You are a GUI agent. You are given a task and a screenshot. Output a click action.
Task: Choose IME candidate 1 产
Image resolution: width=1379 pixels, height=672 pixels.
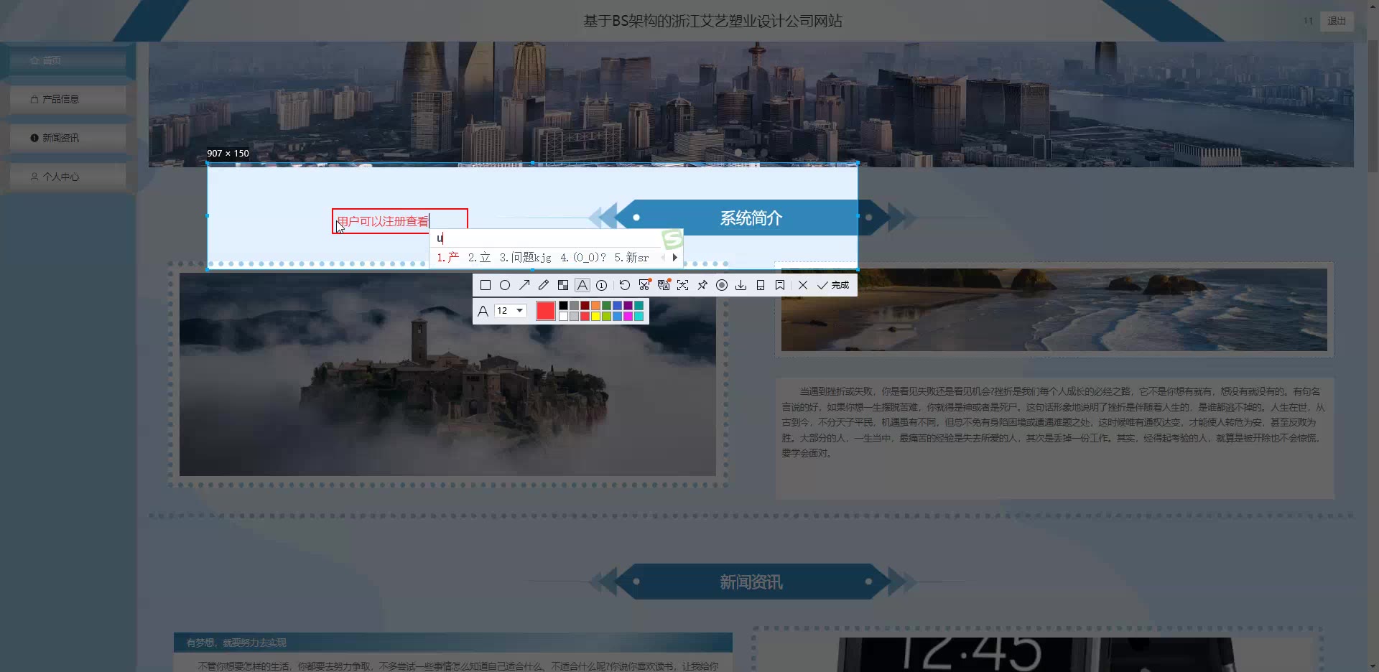(447, 257)
